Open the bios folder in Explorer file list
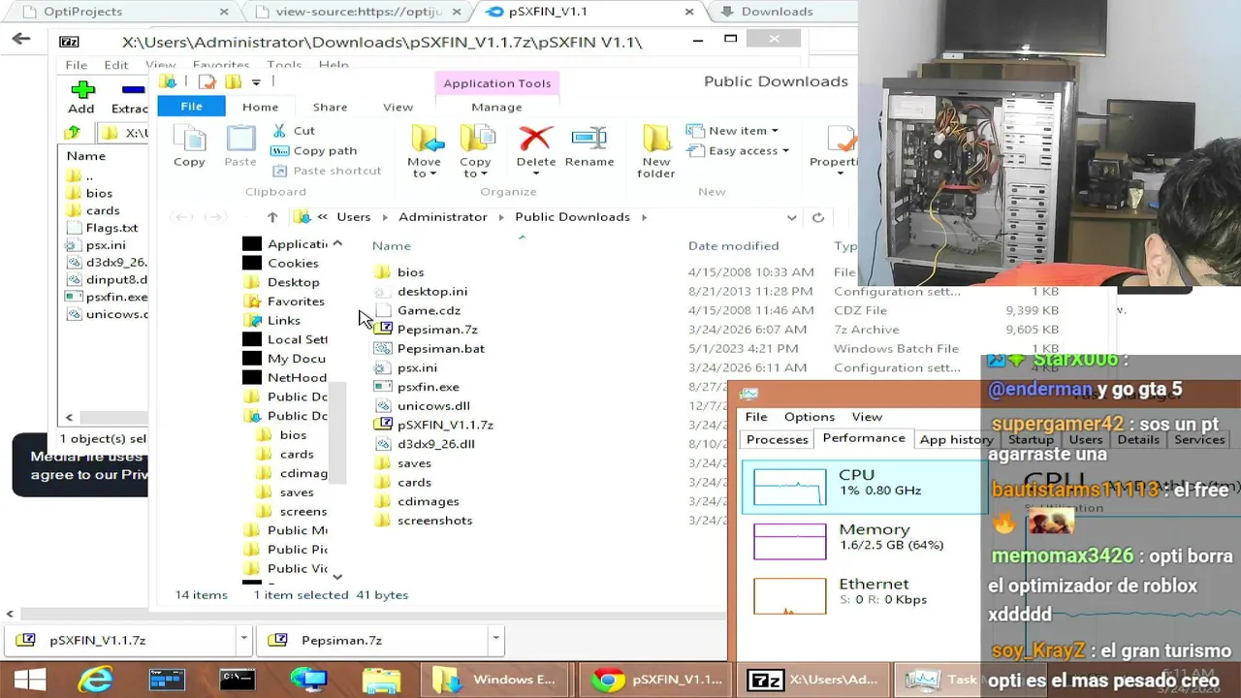Screen dimensions: 1241x698 (x=410, y=272)
